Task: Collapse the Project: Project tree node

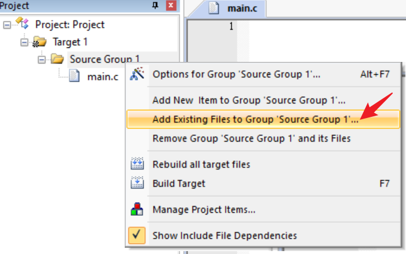Action: point(7,25)
